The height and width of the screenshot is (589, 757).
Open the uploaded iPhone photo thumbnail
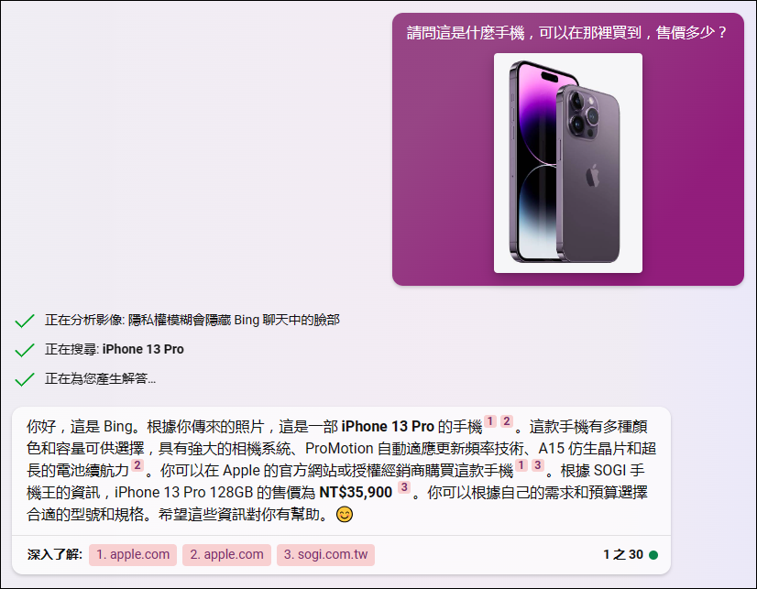[x=568, y=163]
